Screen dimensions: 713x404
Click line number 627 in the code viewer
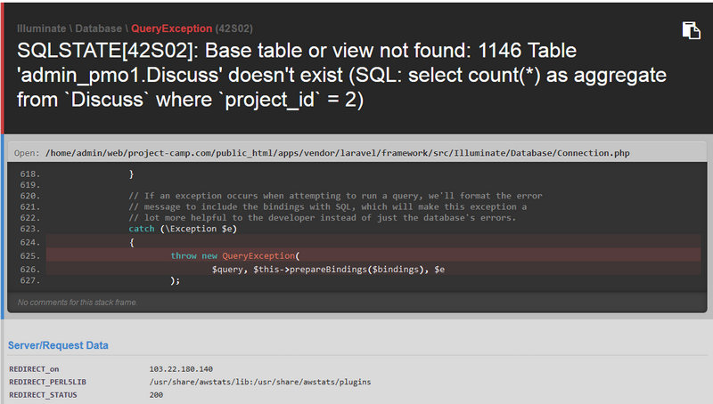tap(29, 280)
